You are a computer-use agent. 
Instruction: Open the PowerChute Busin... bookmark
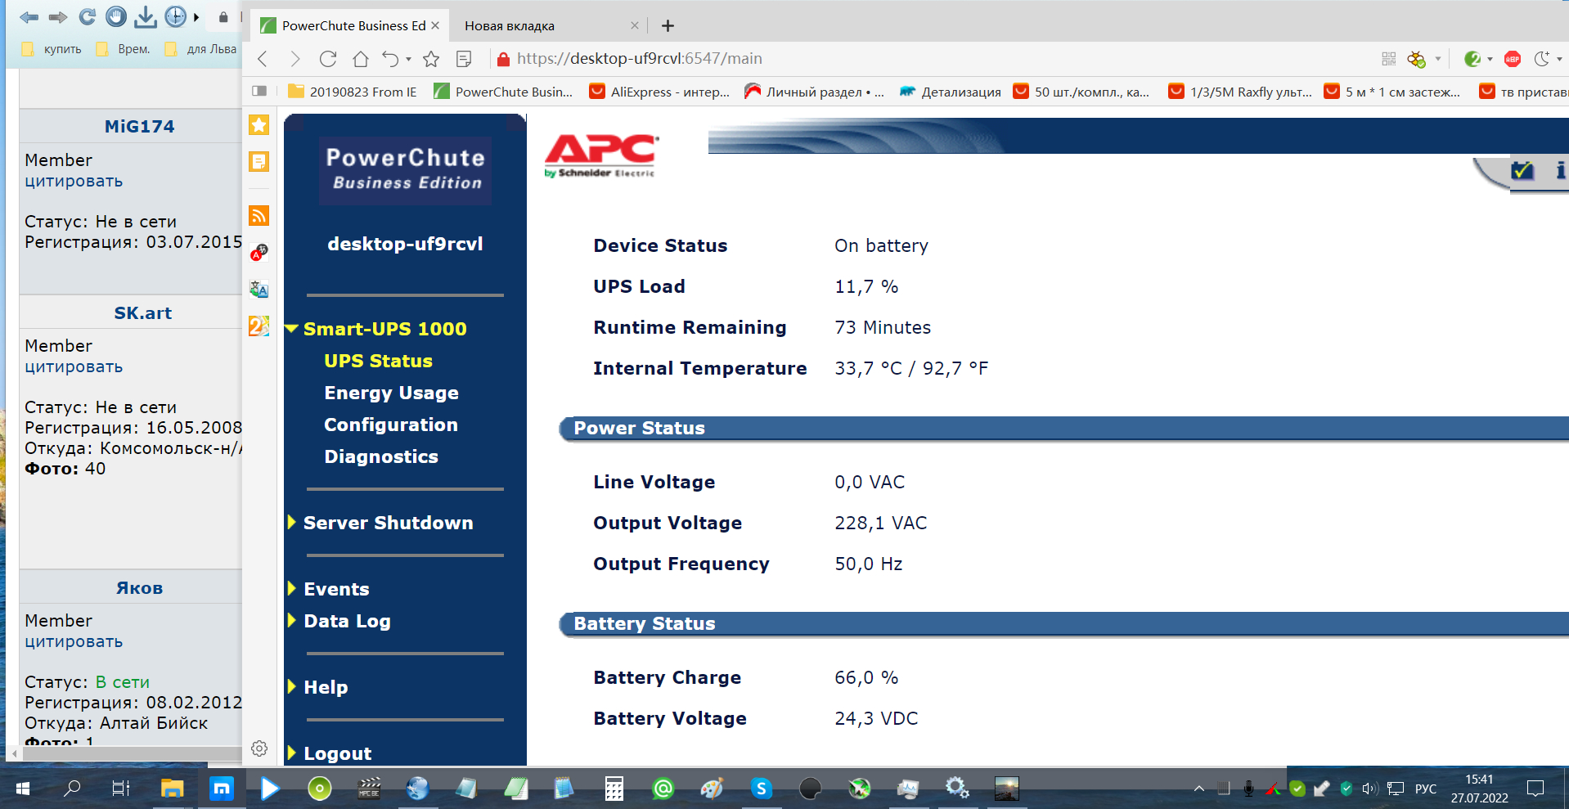click(503, 92)
